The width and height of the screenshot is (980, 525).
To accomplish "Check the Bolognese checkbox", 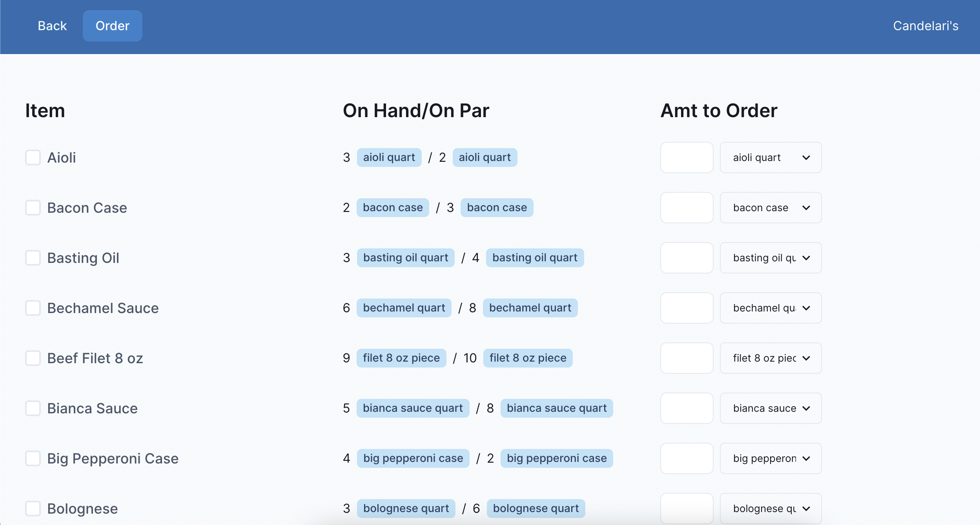I will (33, 509).
